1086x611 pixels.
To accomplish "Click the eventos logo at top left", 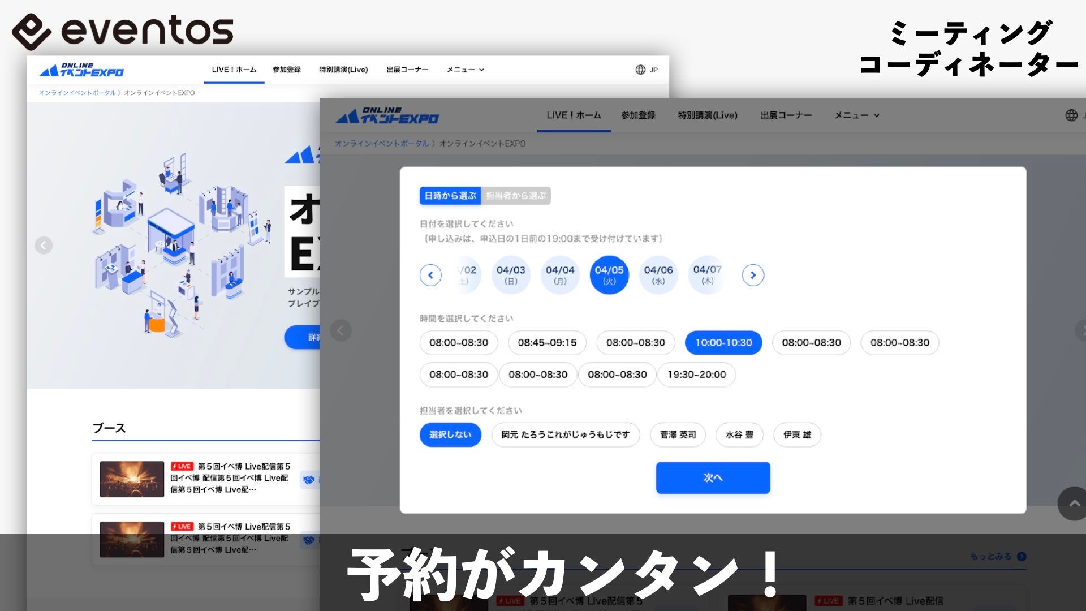I will point(123,31).
